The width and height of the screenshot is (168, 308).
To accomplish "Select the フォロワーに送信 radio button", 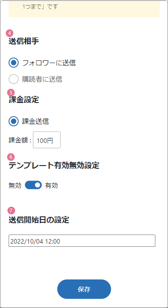I will pos(14,63).
